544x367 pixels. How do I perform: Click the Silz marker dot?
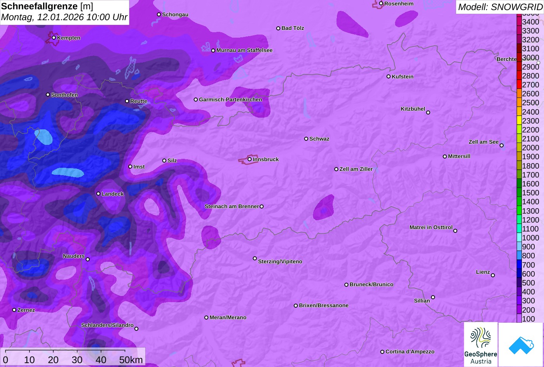164,160
